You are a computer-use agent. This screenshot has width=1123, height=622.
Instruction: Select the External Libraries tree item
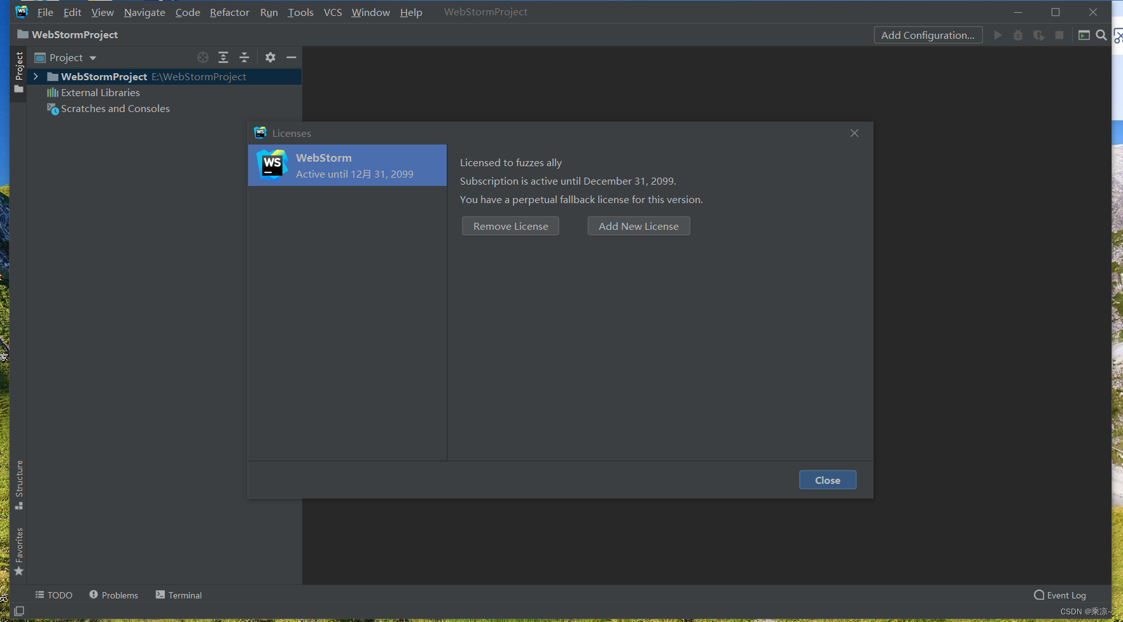coord(164,92)
